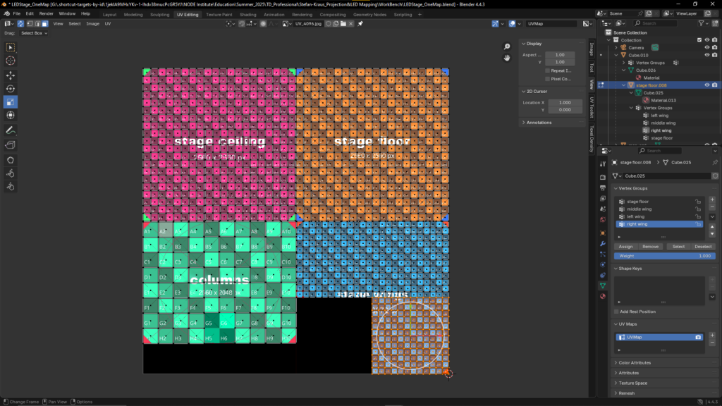
Task: Tick the Add Rest Position checkbox
Action: (616, 312)
